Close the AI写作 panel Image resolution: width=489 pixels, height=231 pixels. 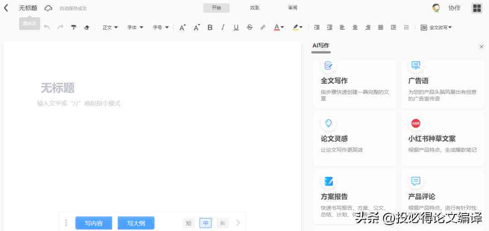click(481, 46)
